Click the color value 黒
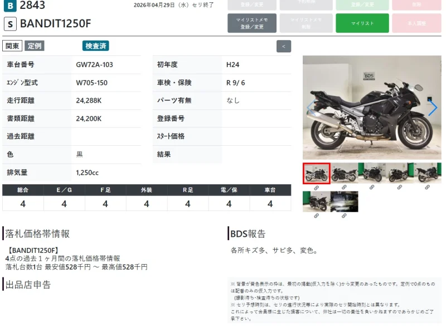 tap(79, 155)
